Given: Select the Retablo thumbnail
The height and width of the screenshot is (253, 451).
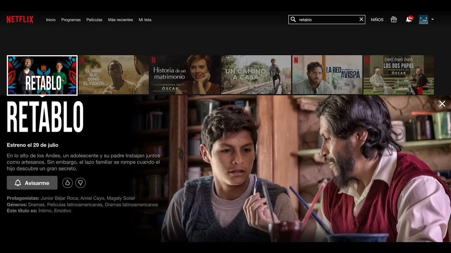Looking at the screenshot, I should (42, 75).
